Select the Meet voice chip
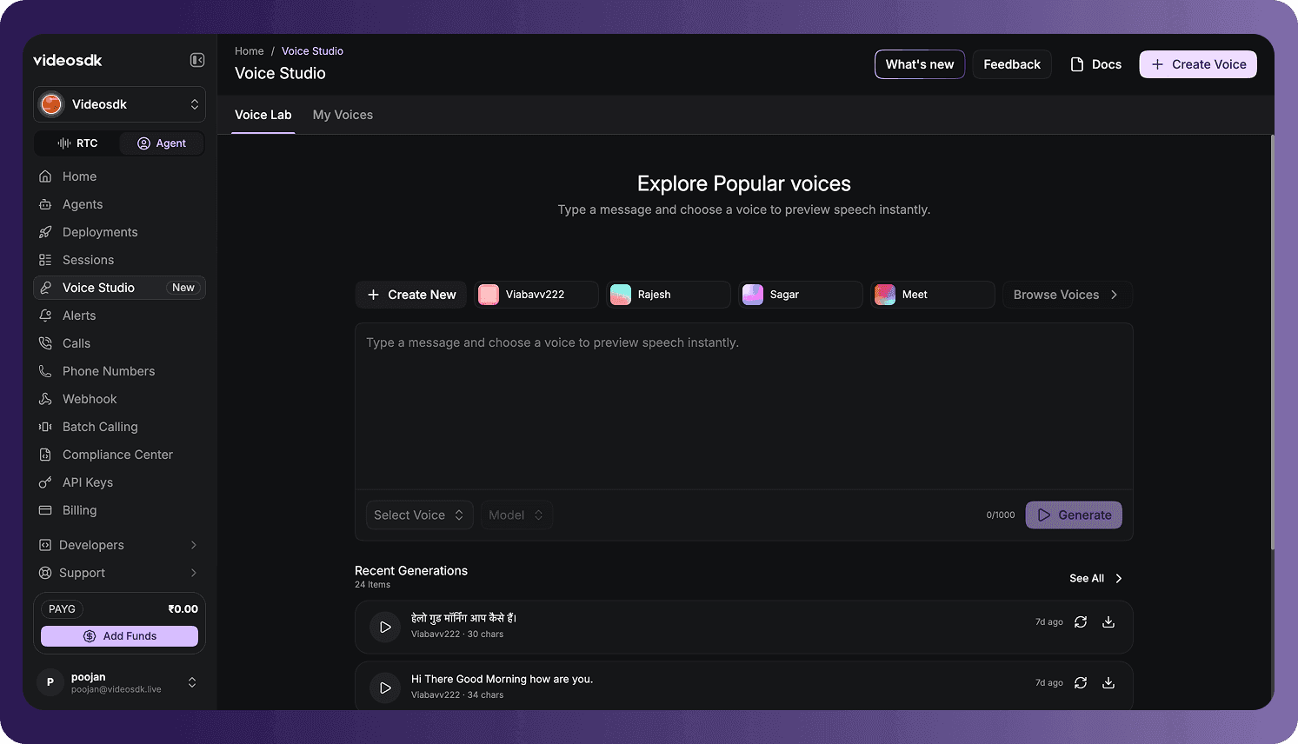 (x=933, y=295)
